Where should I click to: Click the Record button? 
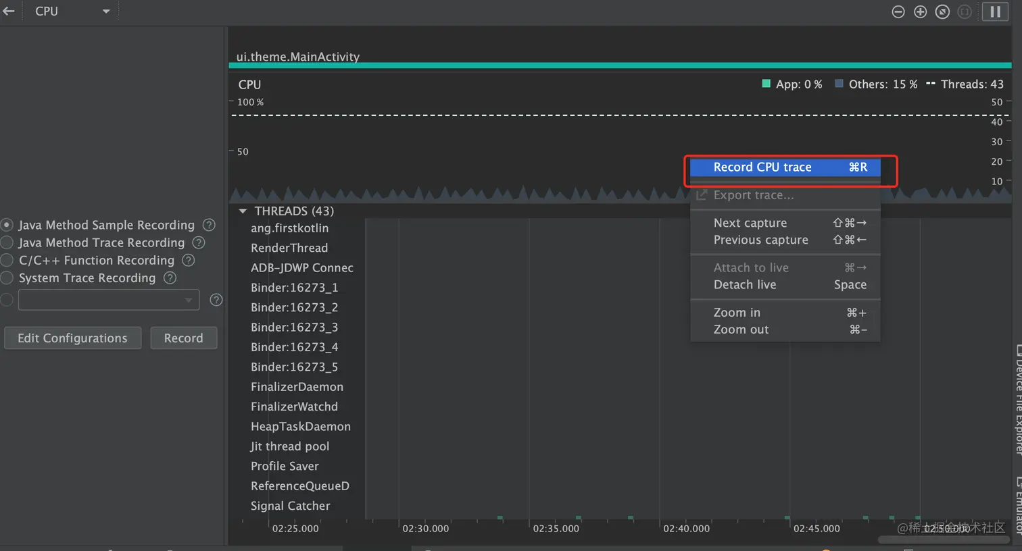(183, 338)
